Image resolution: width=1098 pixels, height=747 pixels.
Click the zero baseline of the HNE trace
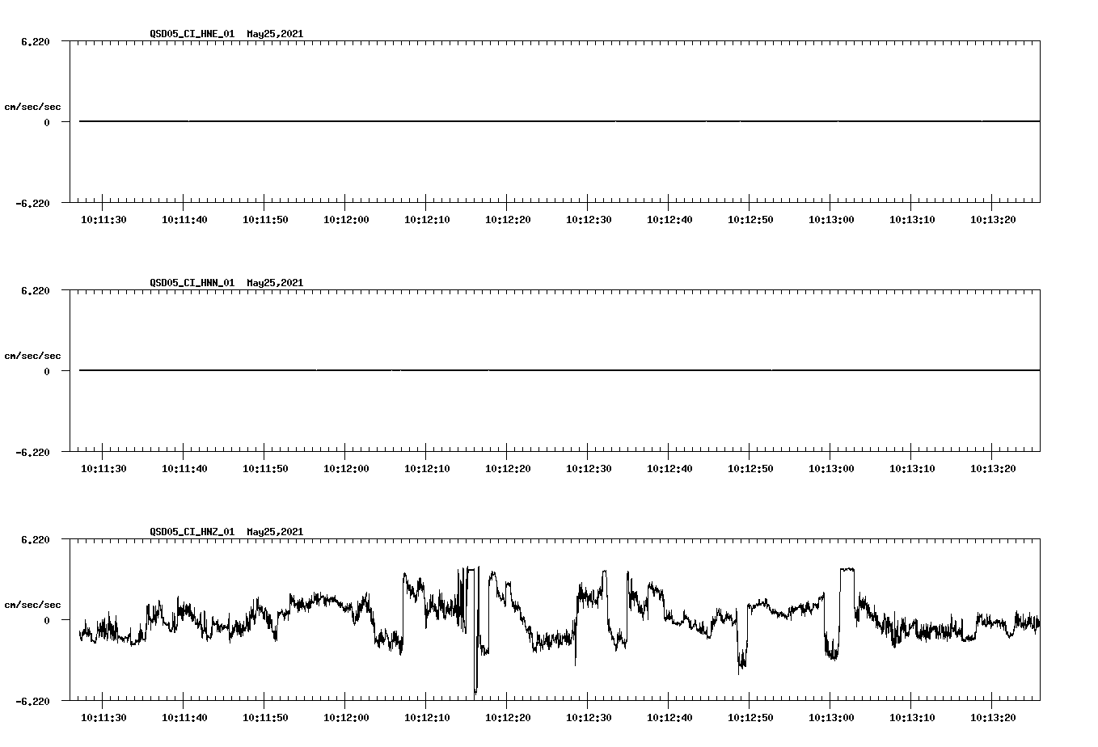[x=485, y=121]
